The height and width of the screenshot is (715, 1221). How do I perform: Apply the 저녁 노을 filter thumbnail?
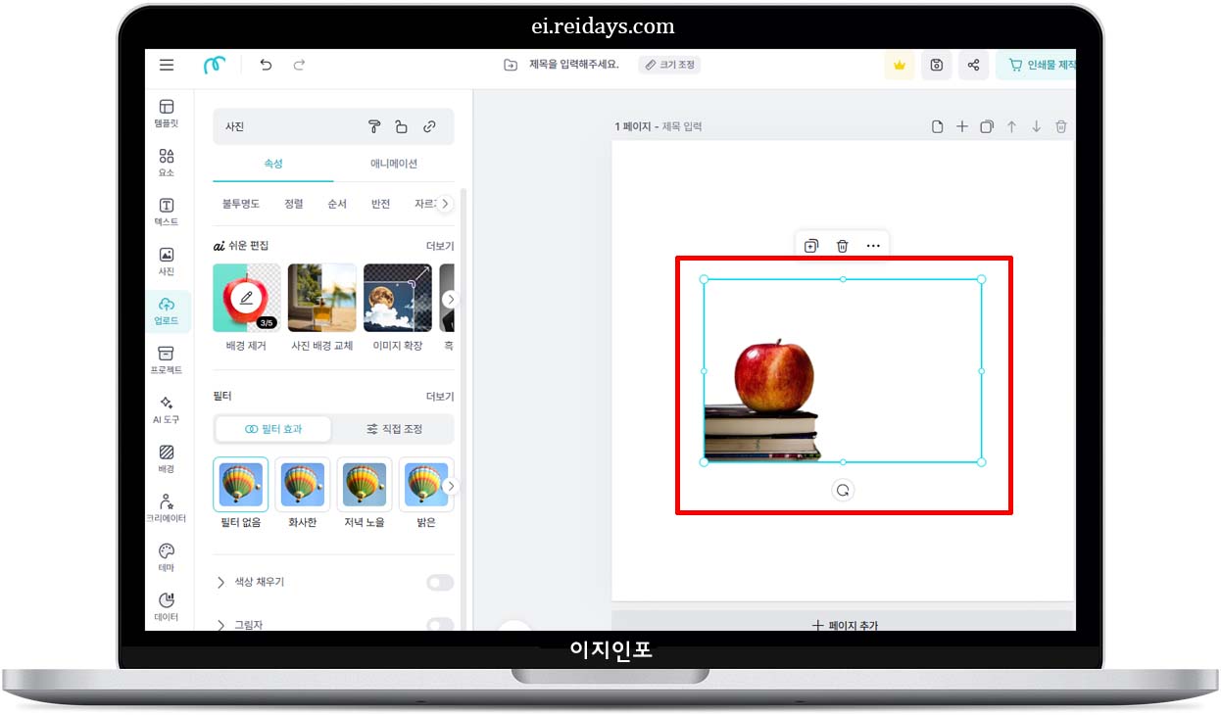point(364,484)
